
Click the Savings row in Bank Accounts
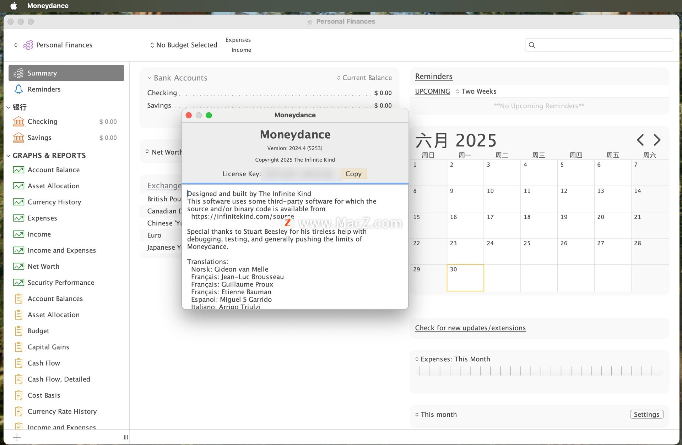[269, 105]
